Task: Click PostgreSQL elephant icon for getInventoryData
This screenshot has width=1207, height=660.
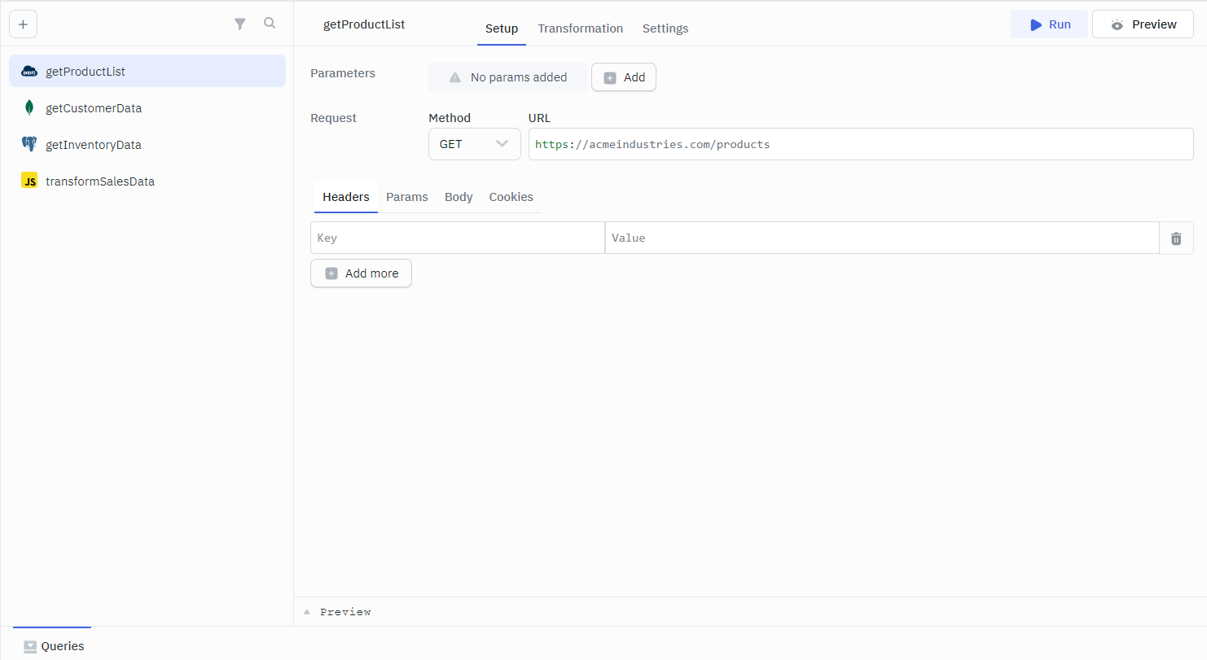Action: [x=29, y=145]
